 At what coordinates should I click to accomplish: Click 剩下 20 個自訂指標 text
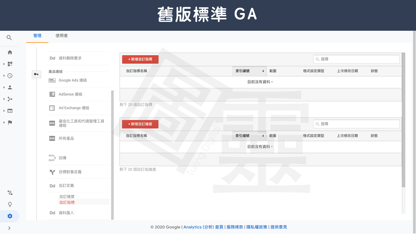click(136, 105)
